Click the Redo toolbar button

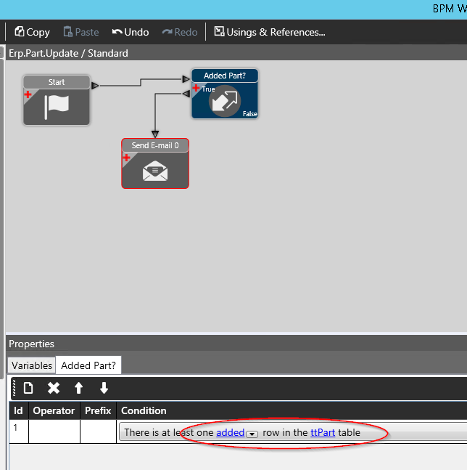(180, 32)
